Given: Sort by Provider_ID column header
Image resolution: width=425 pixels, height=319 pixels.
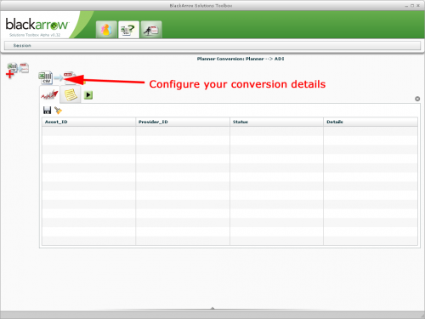Looking at the screenshot, I should click(183, 122).
